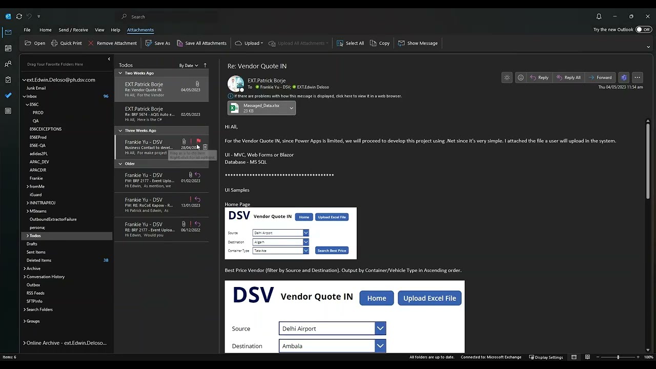Click the red flag on Business Contact message

tap(198, 141)
